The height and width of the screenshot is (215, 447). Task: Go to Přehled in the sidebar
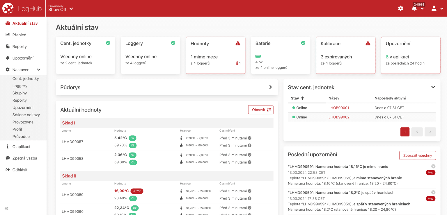[x=19, y=35]
